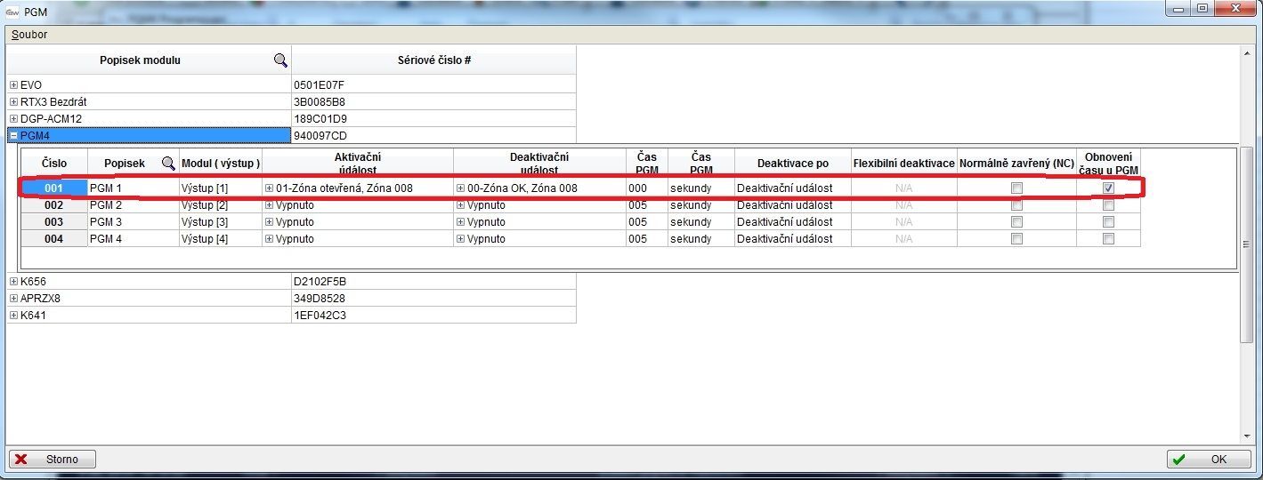The image size is (1263, 480).
Task: Collapse the PGM4 module tree
Action: point(14,136)
